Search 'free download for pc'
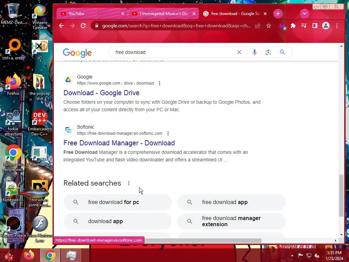The image size is (349, 262). pos(118,202)
